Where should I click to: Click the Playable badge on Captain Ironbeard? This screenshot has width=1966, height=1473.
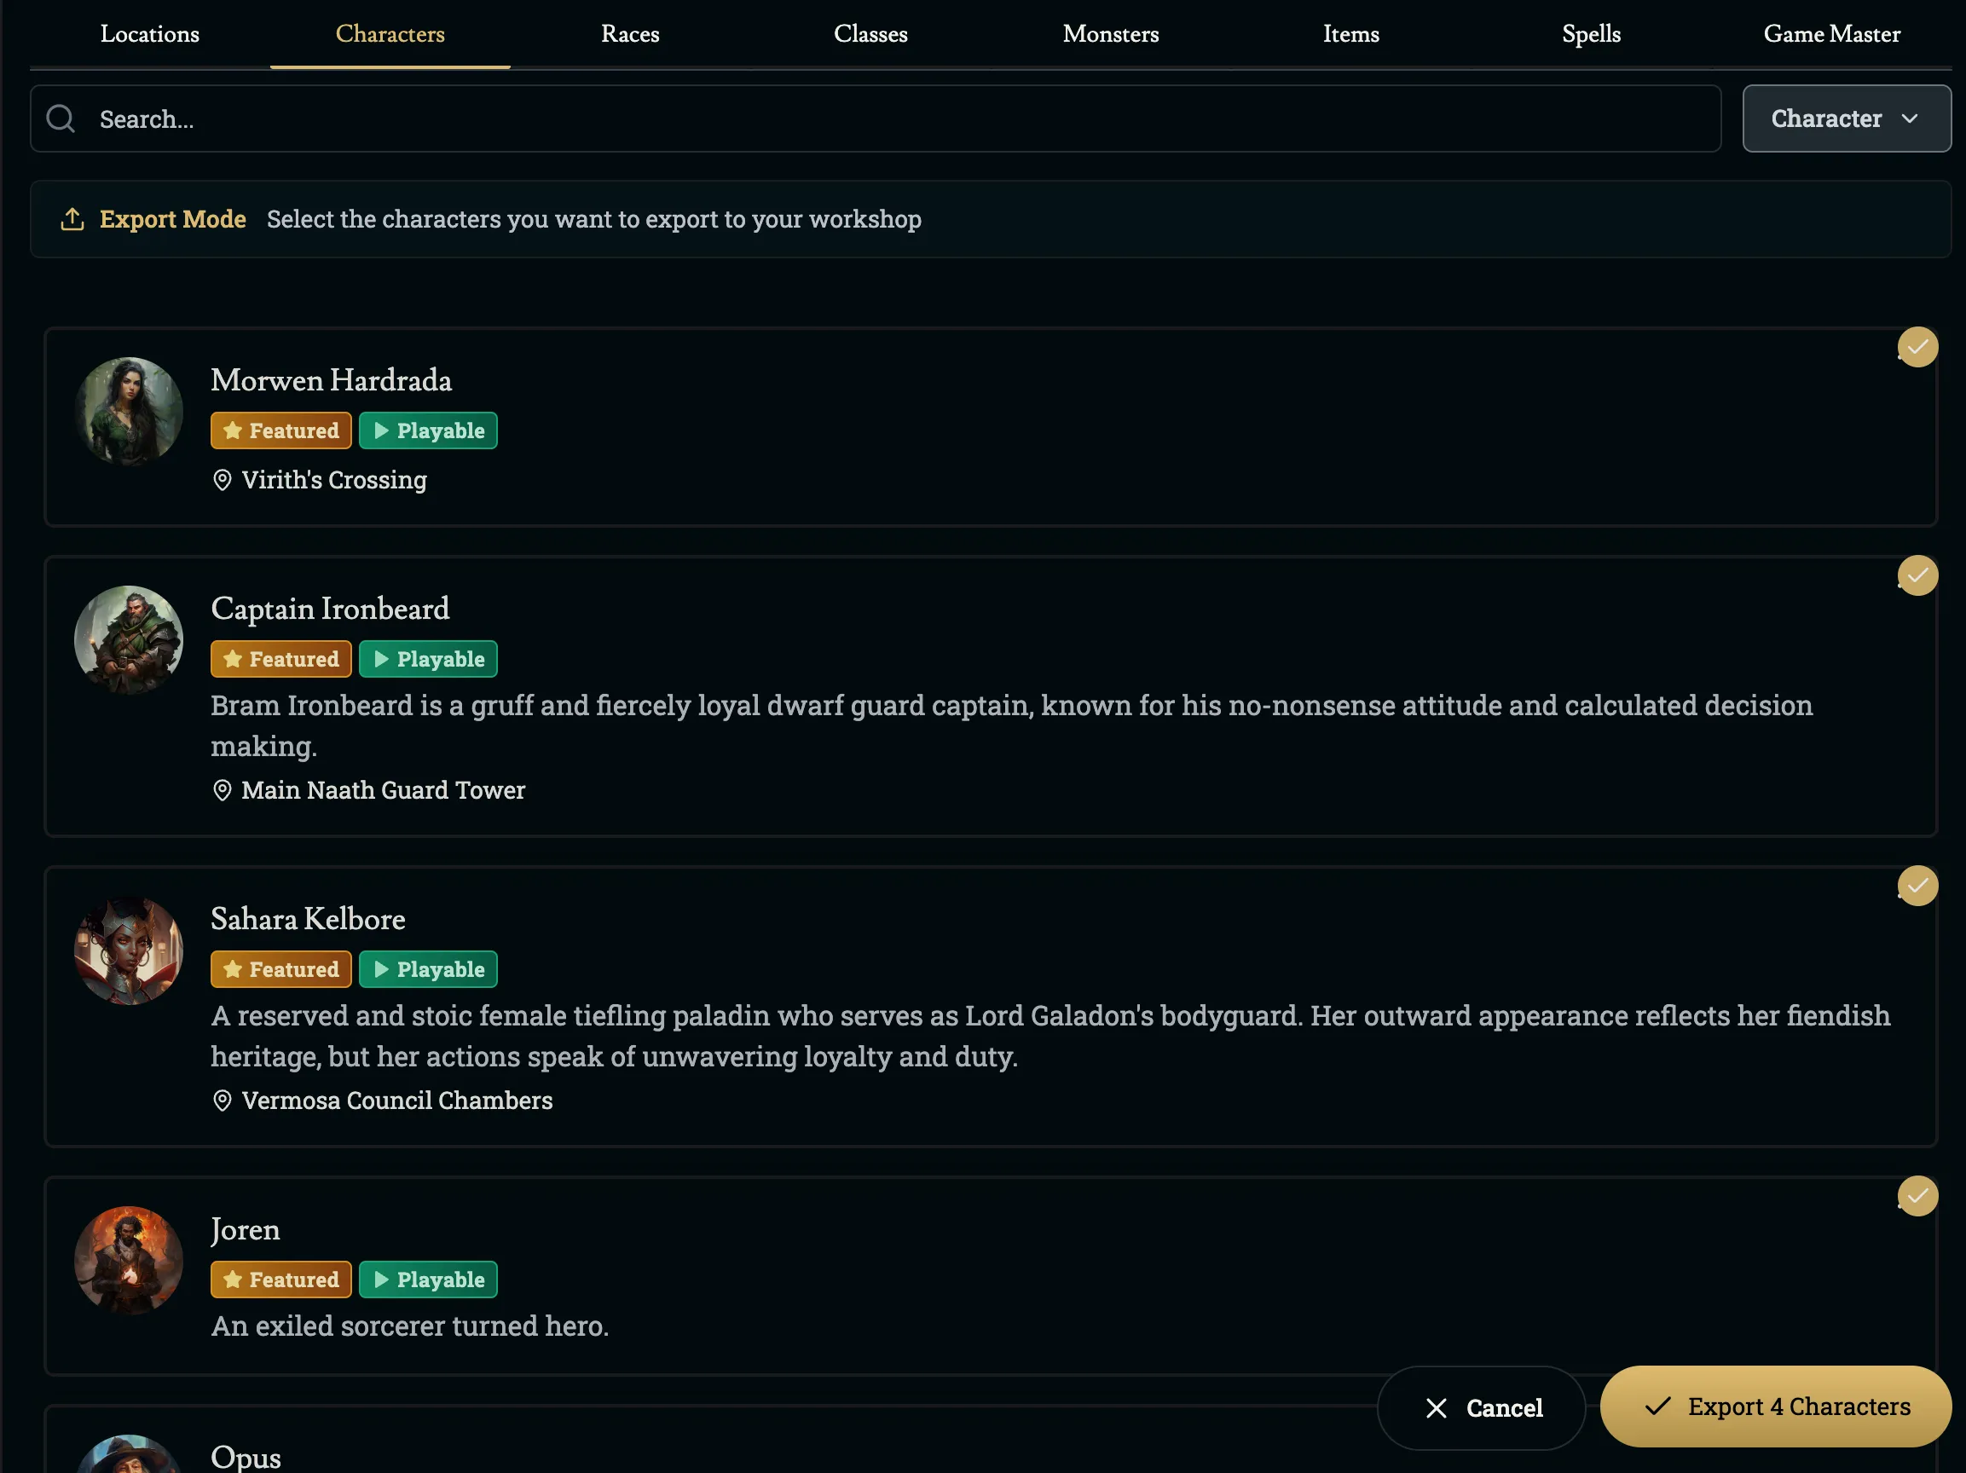coord(427,659)
